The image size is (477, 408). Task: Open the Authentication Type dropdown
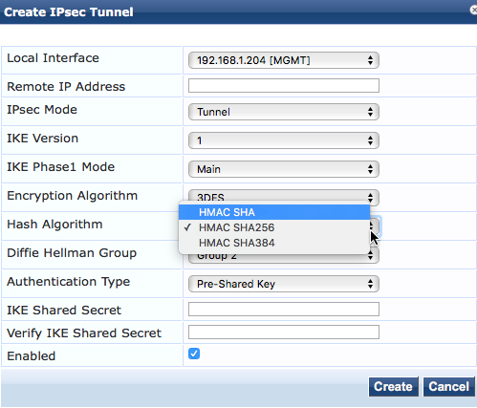[x=284, y=284]
